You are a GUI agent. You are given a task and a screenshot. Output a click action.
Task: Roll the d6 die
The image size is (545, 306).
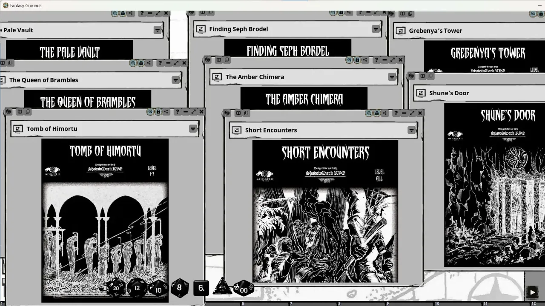(x=201, y=288)
